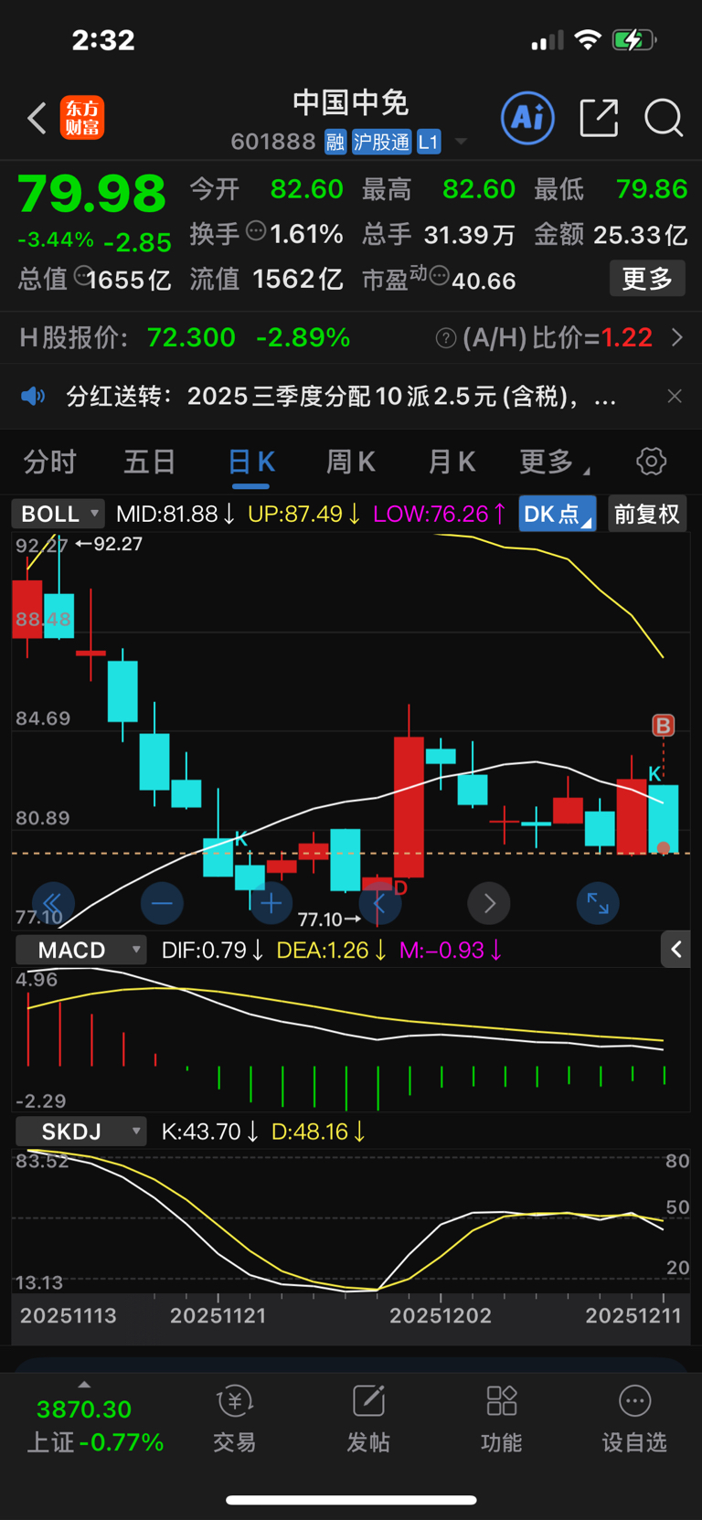Image resolution: width=702 pixels, height=1520 pixels.
Task: Open the MACD indicator dropdown
Action: pyautogui.click(x=80, y=951)
